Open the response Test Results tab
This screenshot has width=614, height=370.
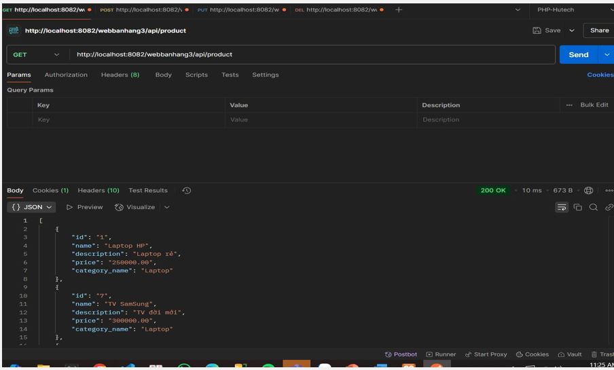coord(148,191)
